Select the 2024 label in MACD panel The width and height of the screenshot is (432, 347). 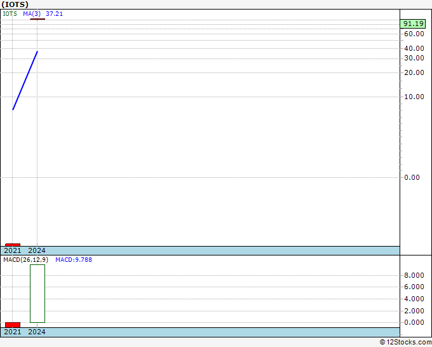click(37, 332)
